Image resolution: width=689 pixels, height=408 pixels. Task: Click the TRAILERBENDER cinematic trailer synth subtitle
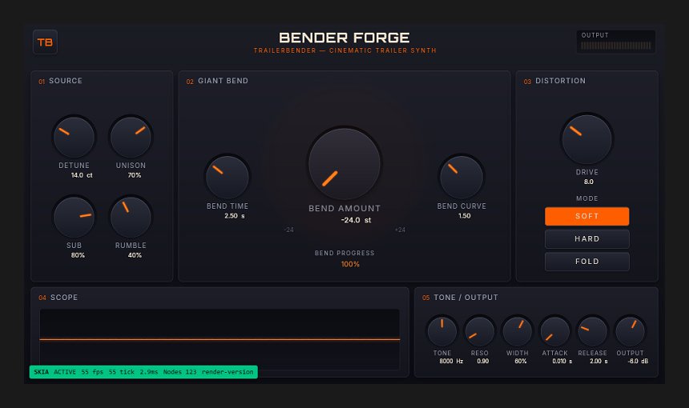tap(345, 50)
